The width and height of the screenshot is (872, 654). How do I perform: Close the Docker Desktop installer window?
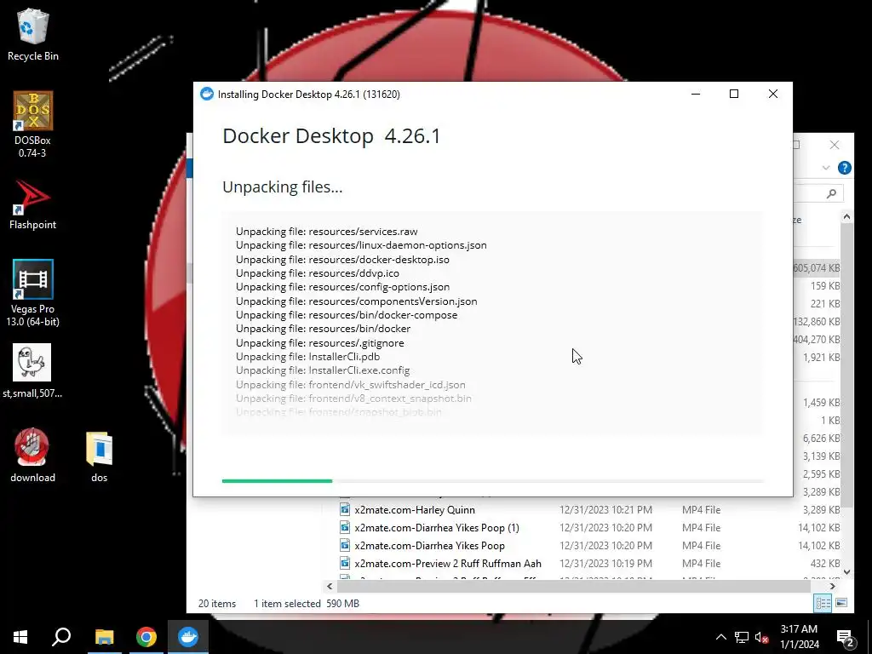[x=773, y=94]
